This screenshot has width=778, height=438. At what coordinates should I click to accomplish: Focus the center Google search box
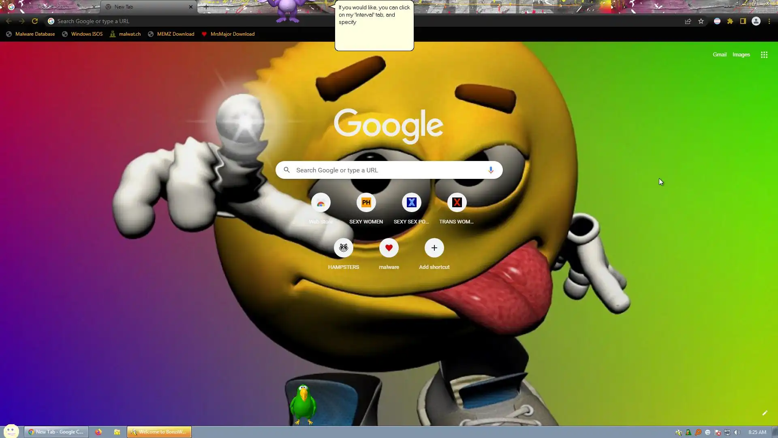pyautogui.click(x=389, y=170)
